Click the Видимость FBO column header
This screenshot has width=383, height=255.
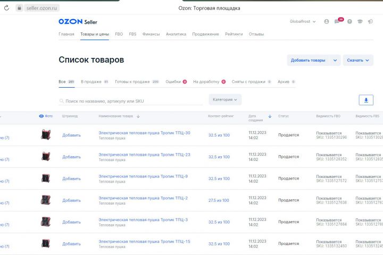pyautogui.click(x=328, y=116)
